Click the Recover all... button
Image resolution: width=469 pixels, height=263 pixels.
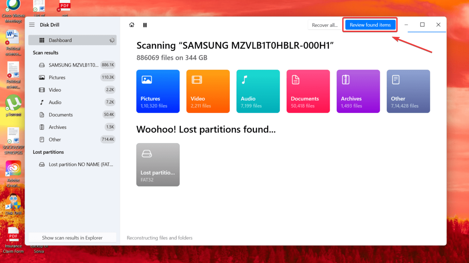pos(325,25)
